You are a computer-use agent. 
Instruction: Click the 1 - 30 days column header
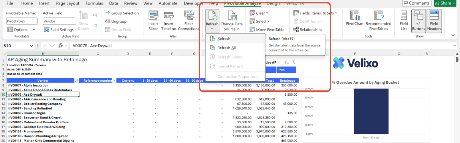click(150, 81)
